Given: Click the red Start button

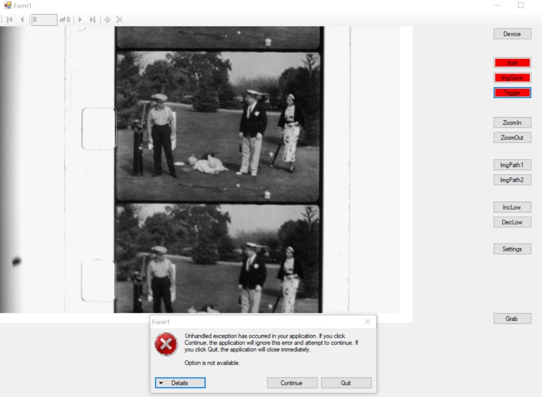Looking at the screenshot, I should point(512,63).
